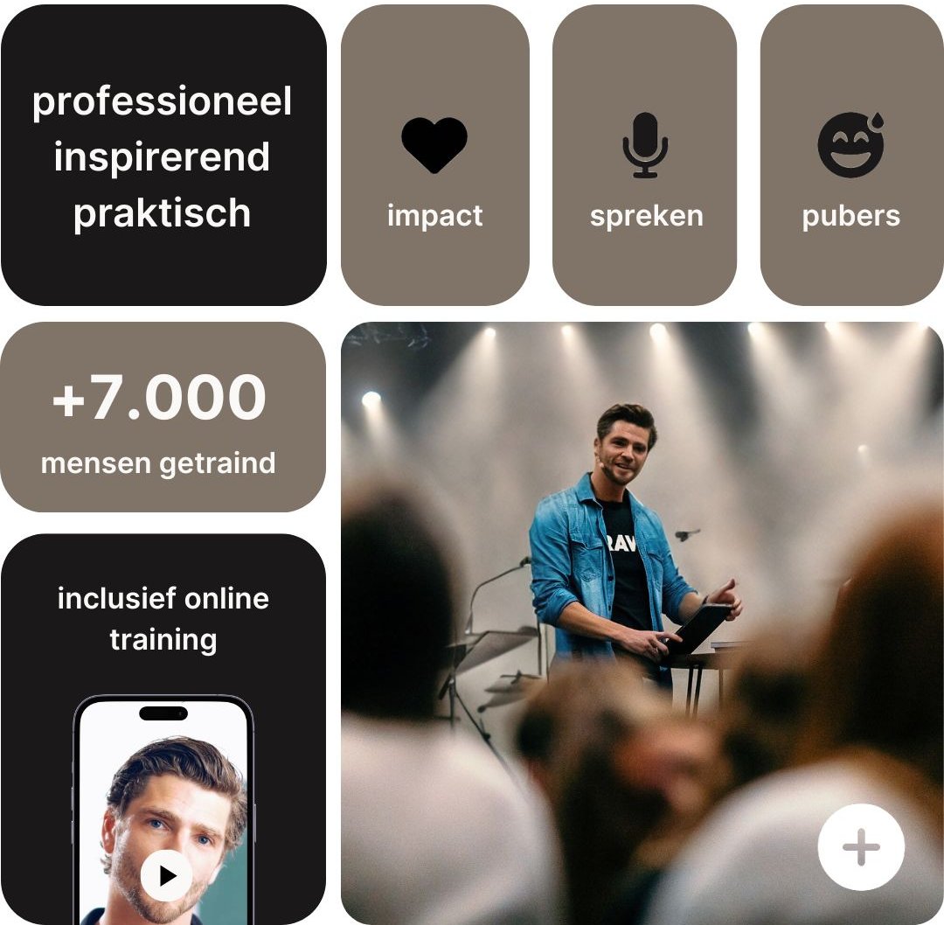
Task: Click the sweating smiley emoji icon
Action: 850,144
